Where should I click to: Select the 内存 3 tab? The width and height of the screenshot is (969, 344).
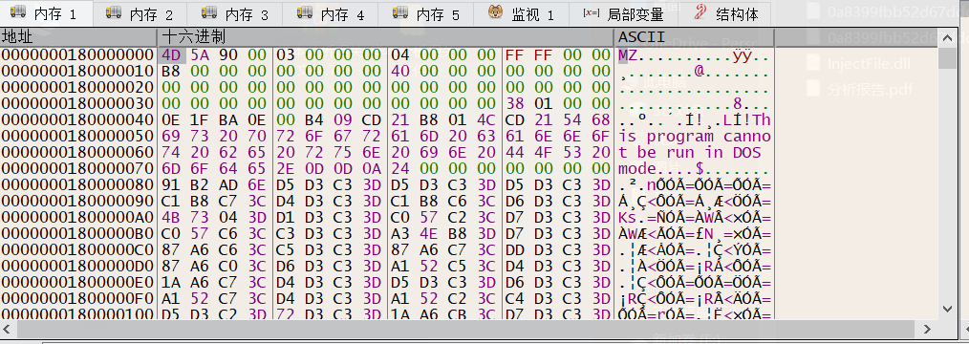pyautogui.click(x=235, y=13)
